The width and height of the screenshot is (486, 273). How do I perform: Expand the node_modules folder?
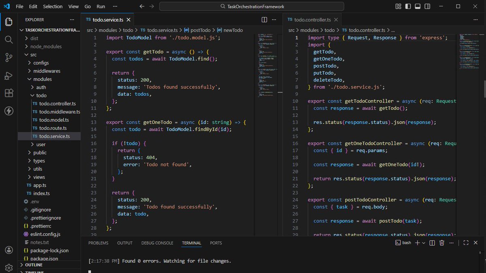[49, 46]
